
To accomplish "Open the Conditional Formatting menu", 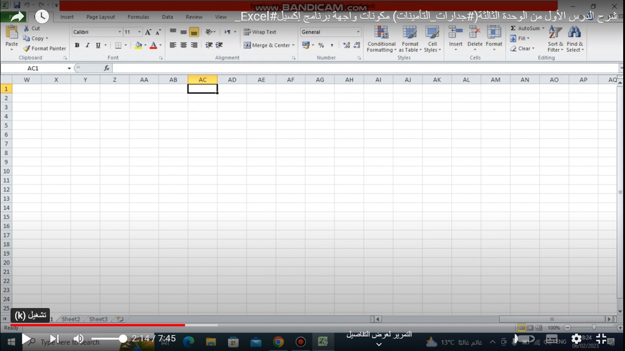I will [382, 39].
